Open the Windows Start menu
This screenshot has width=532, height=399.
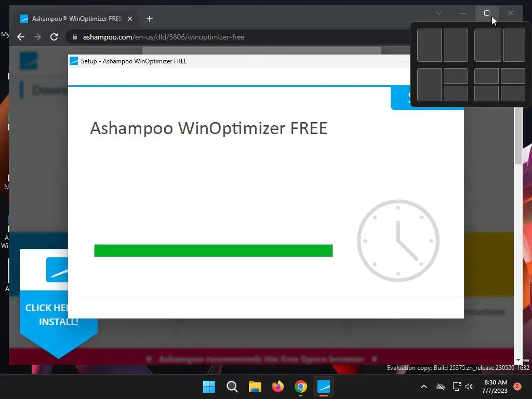point(209,387)
